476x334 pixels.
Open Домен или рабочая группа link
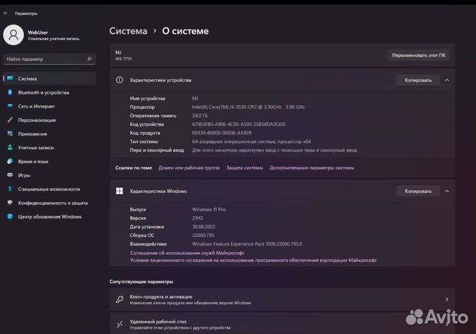(x=189, y=168)
